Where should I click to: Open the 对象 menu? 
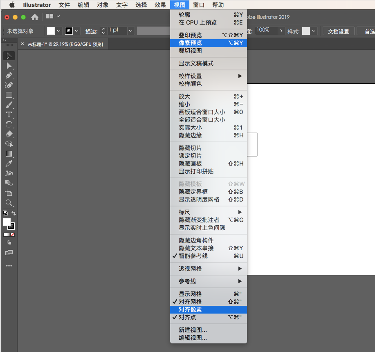[103, 5]
